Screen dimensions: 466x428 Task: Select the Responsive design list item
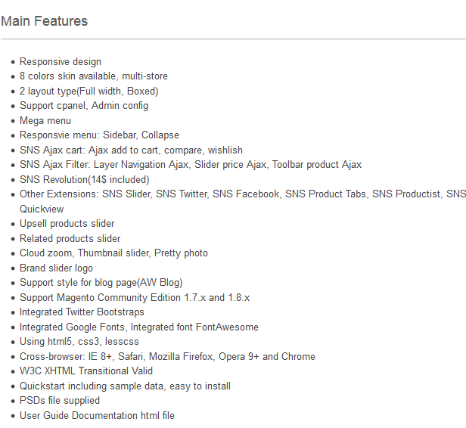[61, 62]
